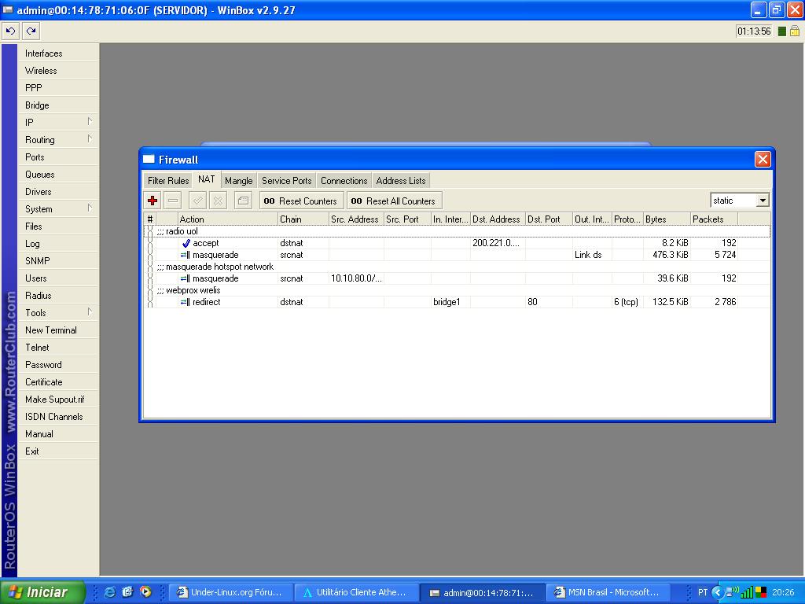Expand the System submenu

click(x=90, y=208)
